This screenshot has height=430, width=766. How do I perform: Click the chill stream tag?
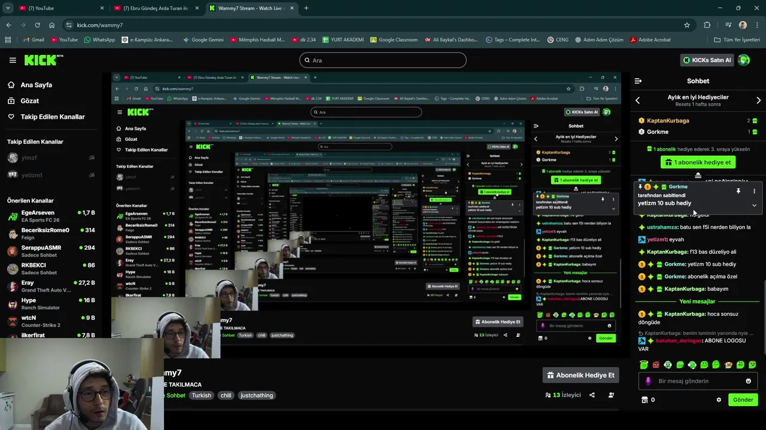(226, 395)
